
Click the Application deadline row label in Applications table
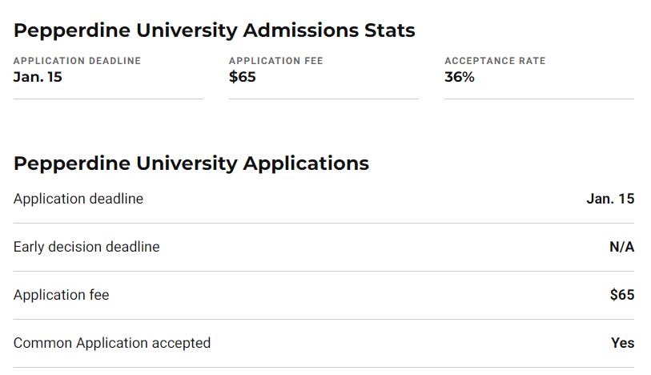(78, 199)
